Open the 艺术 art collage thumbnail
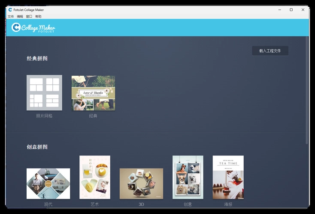The image size is (315, 214). click(x=95, y=177)
